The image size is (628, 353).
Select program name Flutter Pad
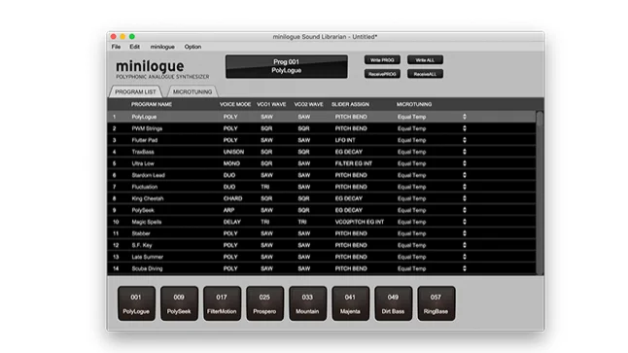(145, 140)
